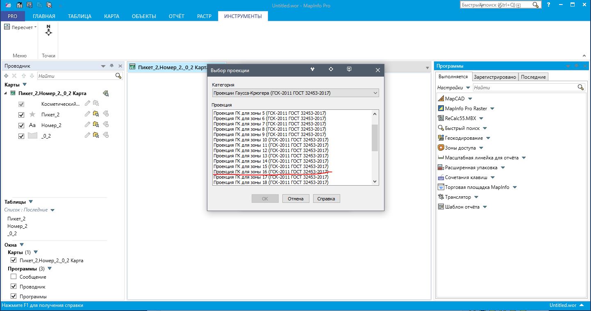591x311 pixels.
Task: Open the Зарегистрировано tab in Программы
Action: coord(495,77)
